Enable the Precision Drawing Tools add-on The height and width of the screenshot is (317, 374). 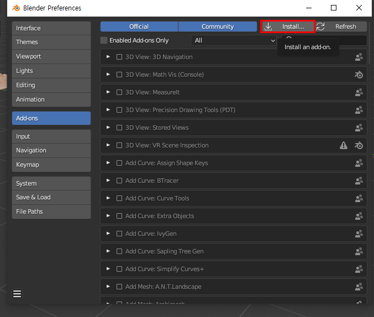point(119,110)
